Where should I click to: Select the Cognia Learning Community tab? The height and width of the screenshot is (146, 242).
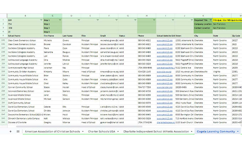pyautogui.click(x=216, y=131)
